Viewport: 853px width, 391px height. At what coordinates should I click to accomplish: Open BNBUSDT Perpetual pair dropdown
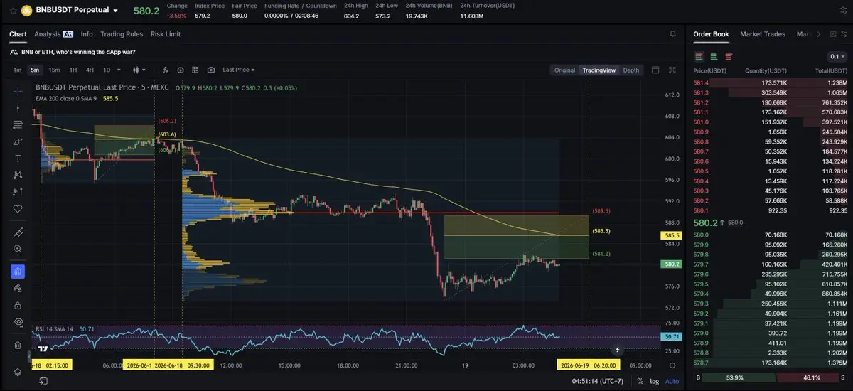70,11
